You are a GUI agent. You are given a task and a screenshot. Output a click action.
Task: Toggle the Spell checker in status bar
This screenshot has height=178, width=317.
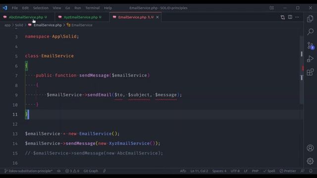coord(269,171)
